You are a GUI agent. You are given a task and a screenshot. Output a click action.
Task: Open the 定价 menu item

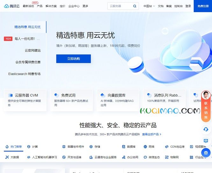tap(62, 6)
